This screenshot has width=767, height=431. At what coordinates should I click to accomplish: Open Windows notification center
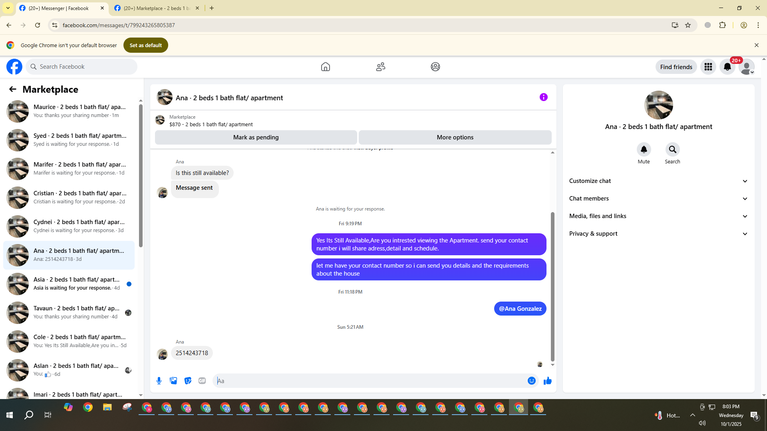pyautogui.click(x=755, y=416)
